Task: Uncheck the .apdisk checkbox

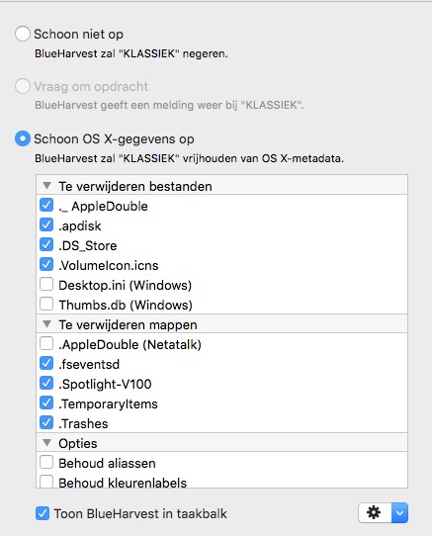Action: [46, 224]
